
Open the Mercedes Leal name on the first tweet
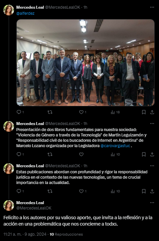pyautogui.click(x=30, y=7)
